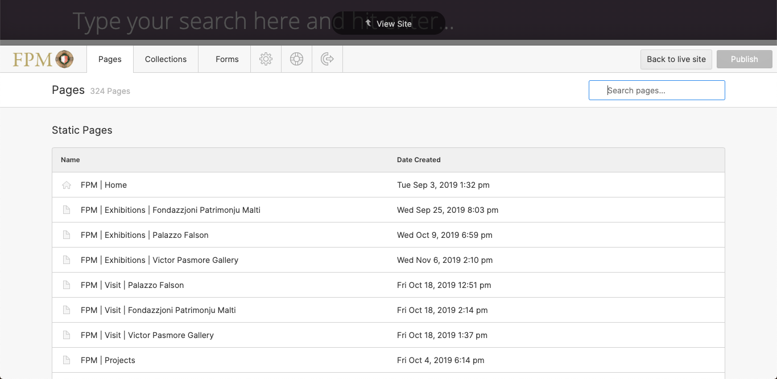Click the Name column header

71,160
